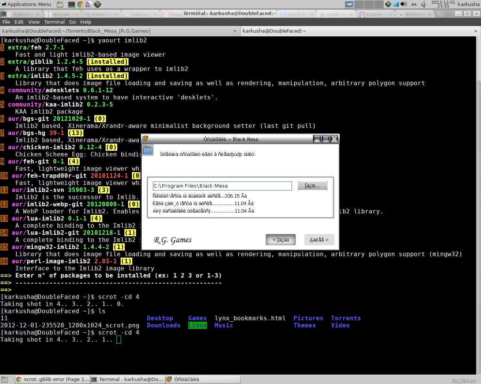This screenshot has width=481, height=384.
Task: Open 'scrot: giblib error' Chrome taskbar item
Action: pos(53,379)
